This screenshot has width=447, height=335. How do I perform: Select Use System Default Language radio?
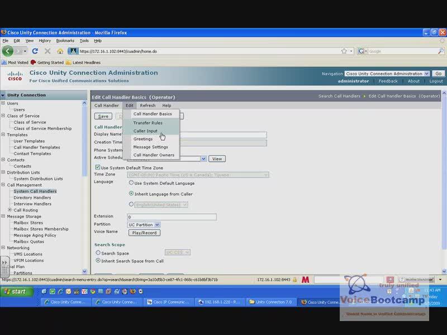[131, 183]
